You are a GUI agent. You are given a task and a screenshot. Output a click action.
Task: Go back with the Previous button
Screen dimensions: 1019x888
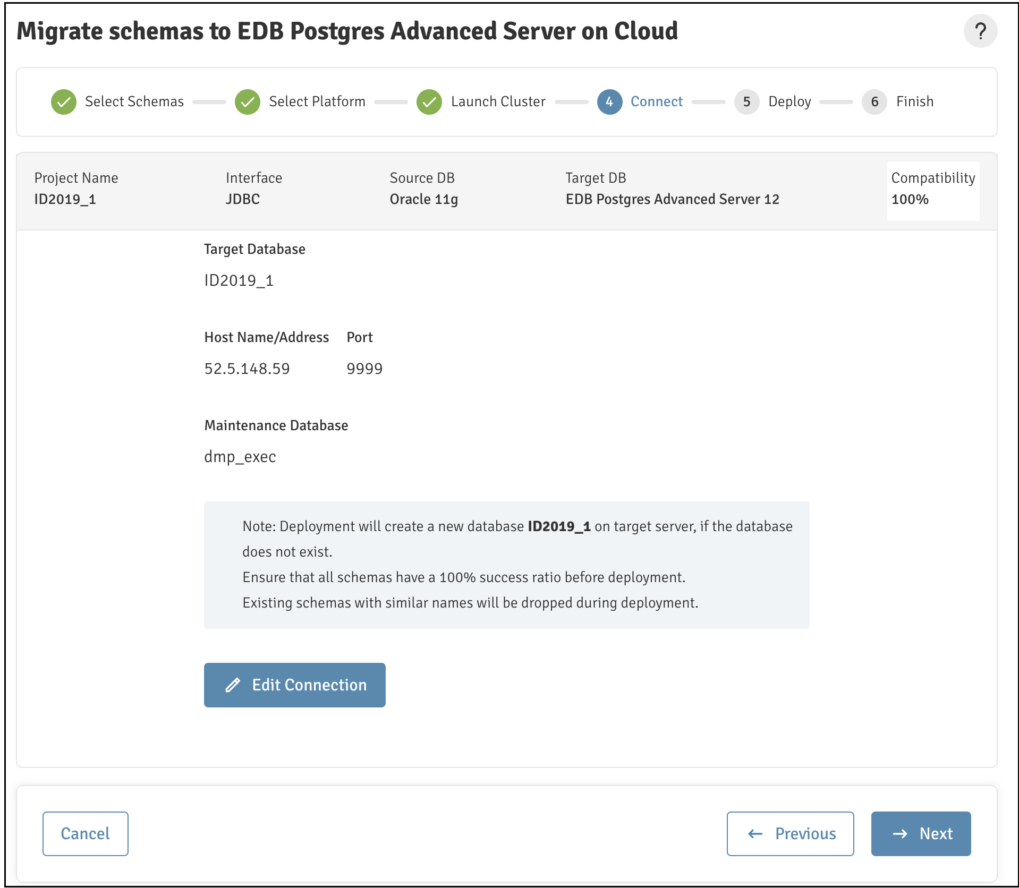click(x=791, y=833)
